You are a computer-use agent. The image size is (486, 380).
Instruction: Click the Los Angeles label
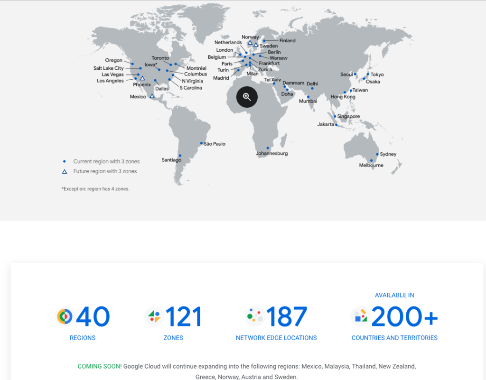110,81
